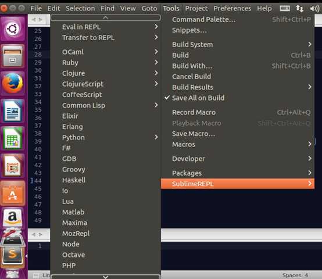This screenshot has width=322, height=279.
Task: Select Build With… menu entry
Action: coord(238,66)
